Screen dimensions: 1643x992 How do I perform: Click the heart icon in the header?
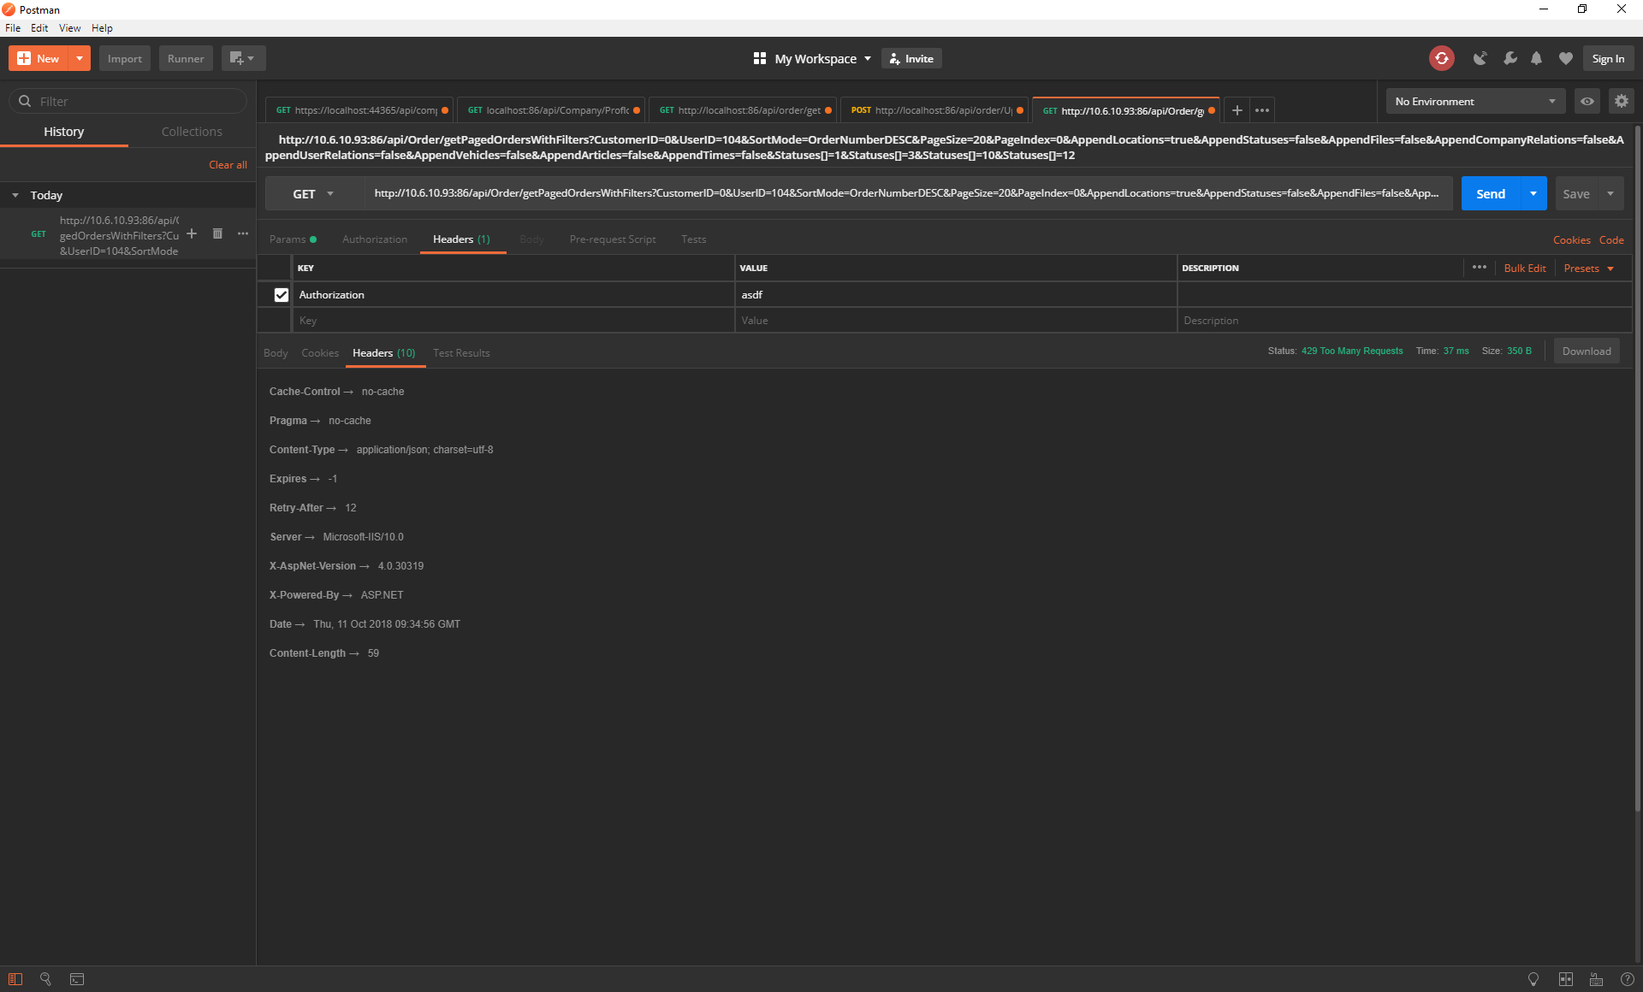[x=1565, y=58]
